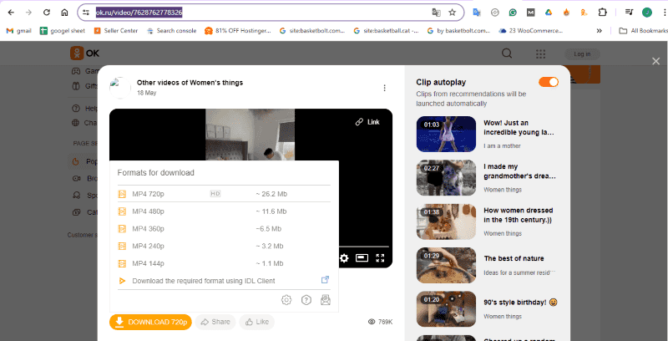
Task: Click the browser address bar URL
Action: tap(250, 13)
